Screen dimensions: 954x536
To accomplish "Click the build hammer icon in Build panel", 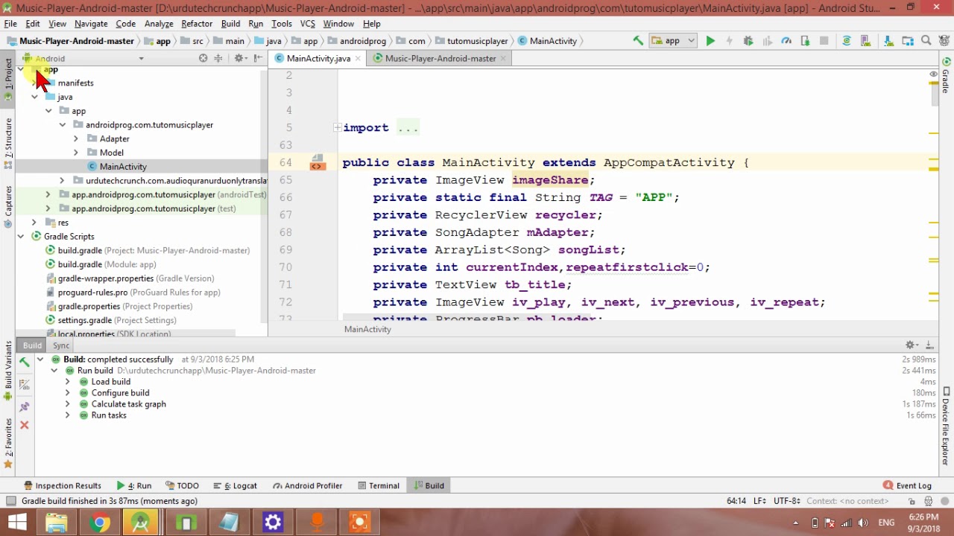I will click(x=25, y=363).
